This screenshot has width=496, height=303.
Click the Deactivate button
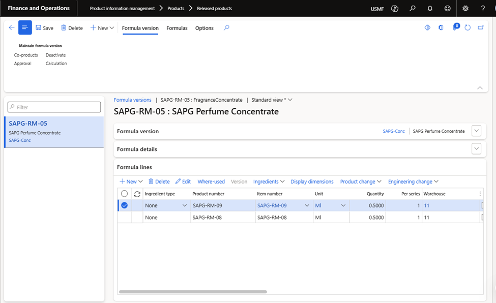point(55,55)
